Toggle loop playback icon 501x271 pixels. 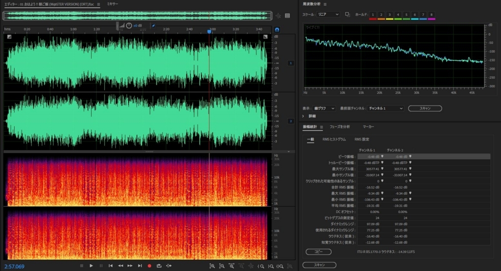(x=159, y=266)
